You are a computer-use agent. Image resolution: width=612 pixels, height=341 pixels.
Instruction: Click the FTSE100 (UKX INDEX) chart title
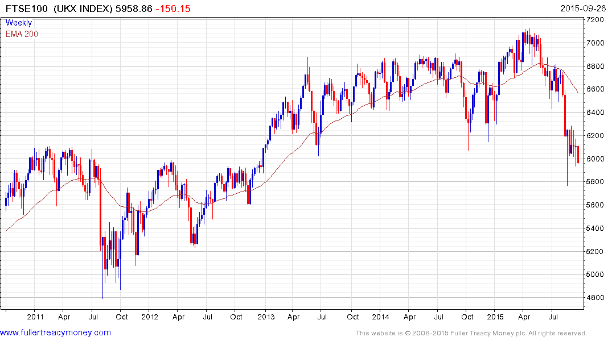coord(59,9)
